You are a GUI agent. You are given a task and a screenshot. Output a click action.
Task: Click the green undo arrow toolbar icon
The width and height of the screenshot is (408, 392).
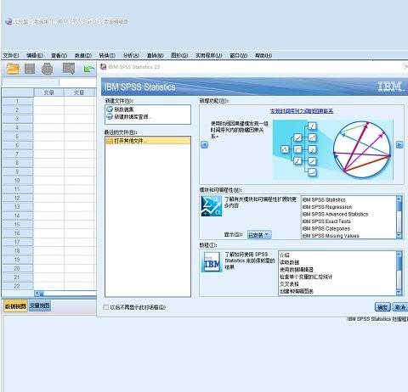click(89, 69)
